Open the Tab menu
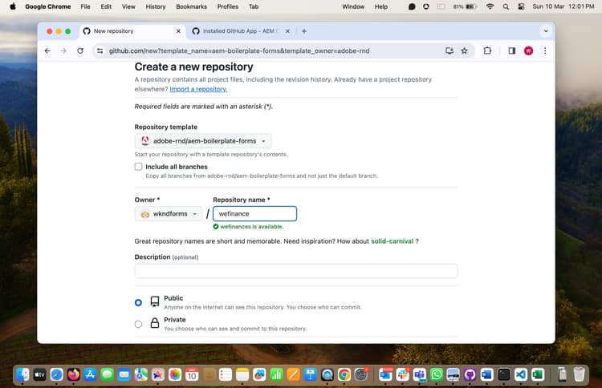The height and width of the screenshot is (388, 602). click(x=254, y=6)
